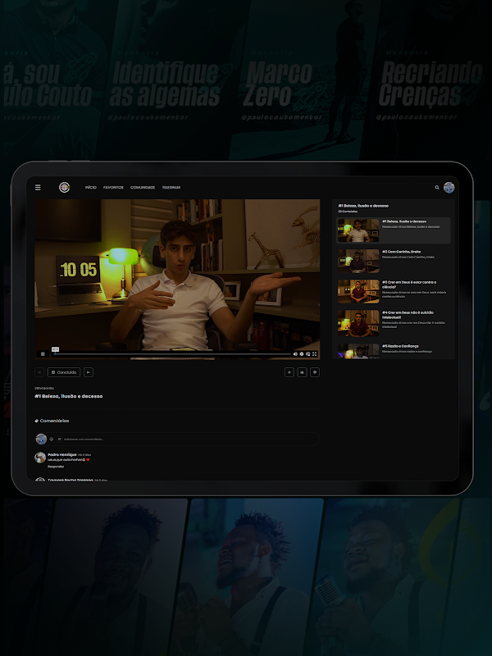Screen dimensions: 492x656
Task: Seek on the video progress bar
Action: [172, 354]
